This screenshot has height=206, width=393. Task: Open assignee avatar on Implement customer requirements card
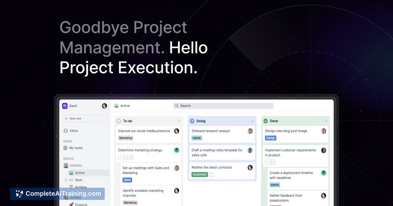324,150
